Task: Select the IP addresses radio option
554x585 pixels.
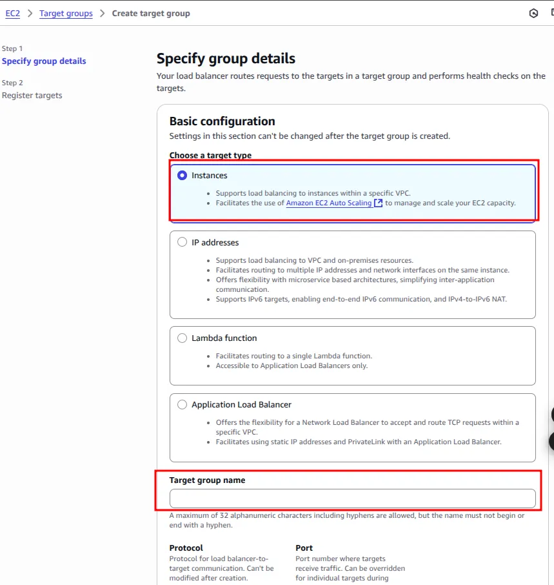Action: 182,242
